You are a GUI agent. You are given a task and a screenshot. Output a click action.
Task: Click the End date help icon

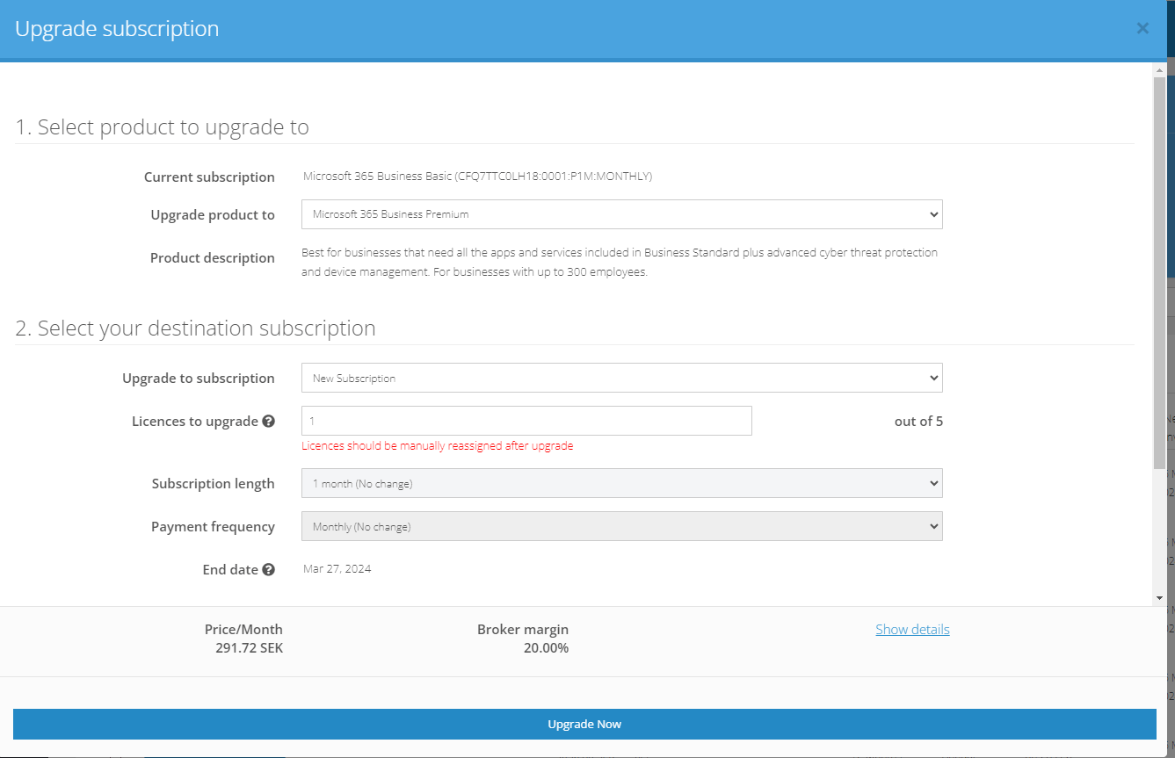coord(269,569)
